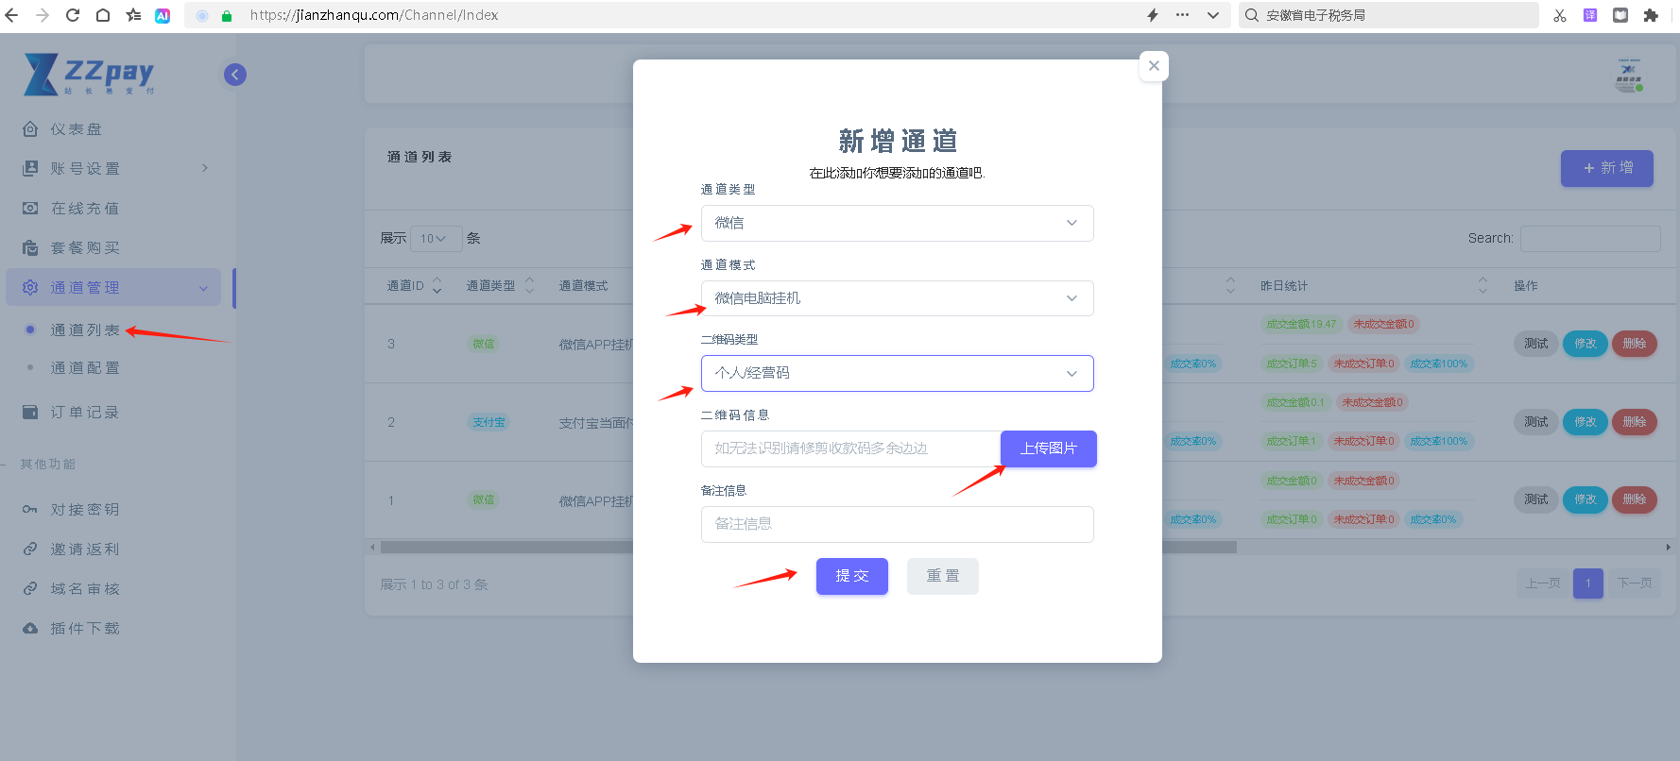
Task: Click the browser forward arrow
Action: click(43, 15)
